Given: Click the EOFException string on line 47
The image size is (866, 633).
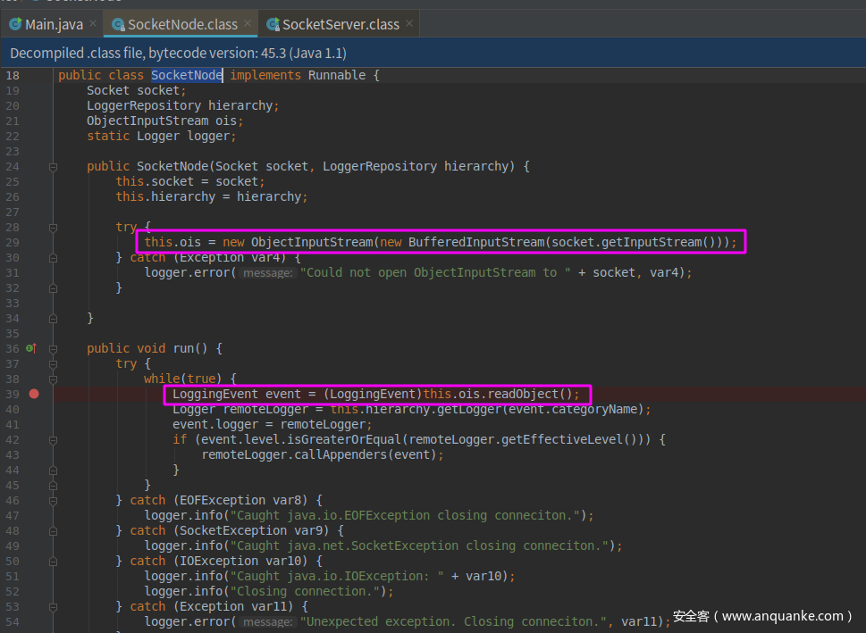Looking at the screenshot, I should tap(404, 515).
